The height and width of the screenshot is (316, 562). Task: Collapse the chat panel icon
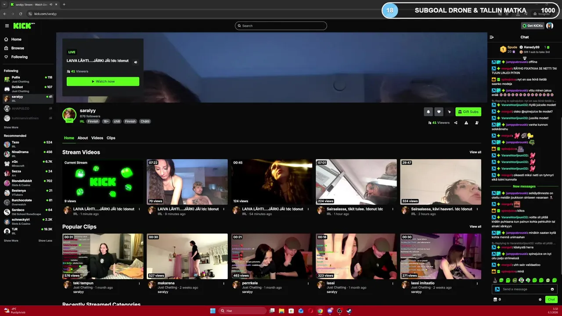click(491, 37)
